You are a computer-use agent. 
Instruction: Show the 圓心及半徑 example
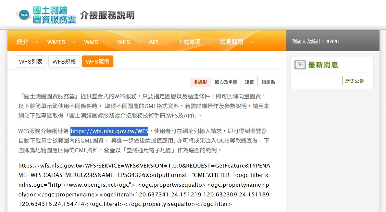point(226,82)
